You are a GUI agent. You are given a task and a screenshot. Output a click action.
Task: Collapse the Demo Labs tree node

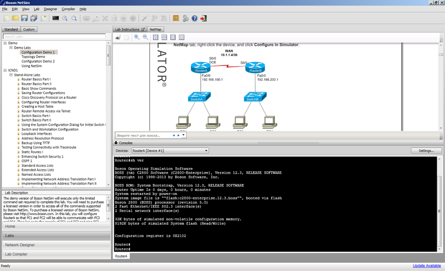click(11, 48)
